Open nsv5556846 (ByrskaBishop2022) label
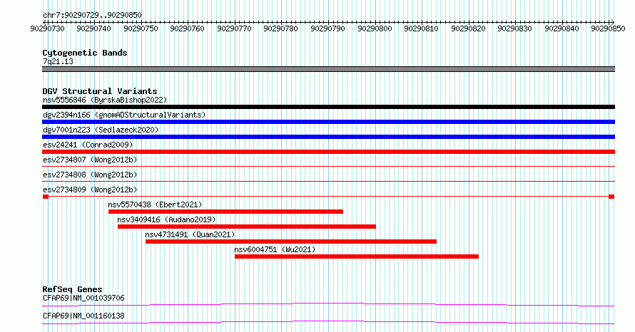 (105, 100)
